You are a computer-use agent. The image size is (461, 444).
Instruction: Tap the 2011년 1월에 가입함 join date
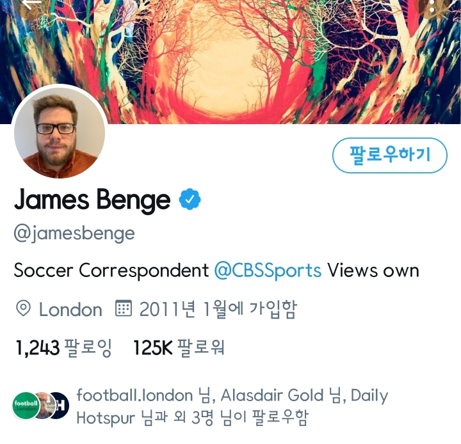pos(218,309)
